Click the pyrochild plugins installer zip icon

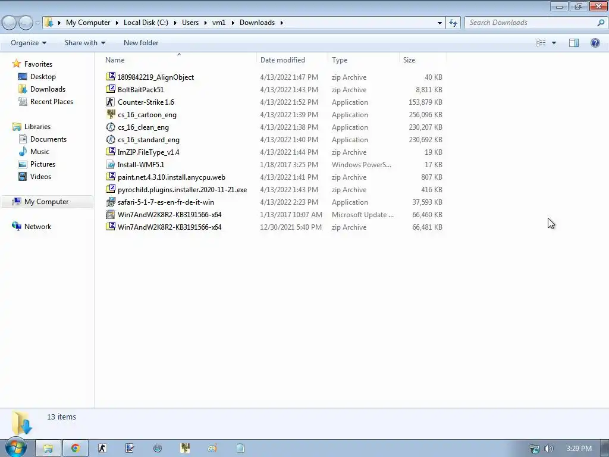(x=111, y=189)
